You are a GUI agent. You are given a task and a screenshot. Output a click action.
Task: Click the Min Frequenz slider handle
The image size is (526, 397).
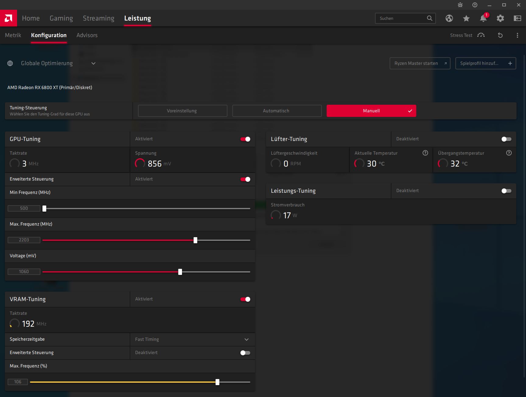(44, 209)
